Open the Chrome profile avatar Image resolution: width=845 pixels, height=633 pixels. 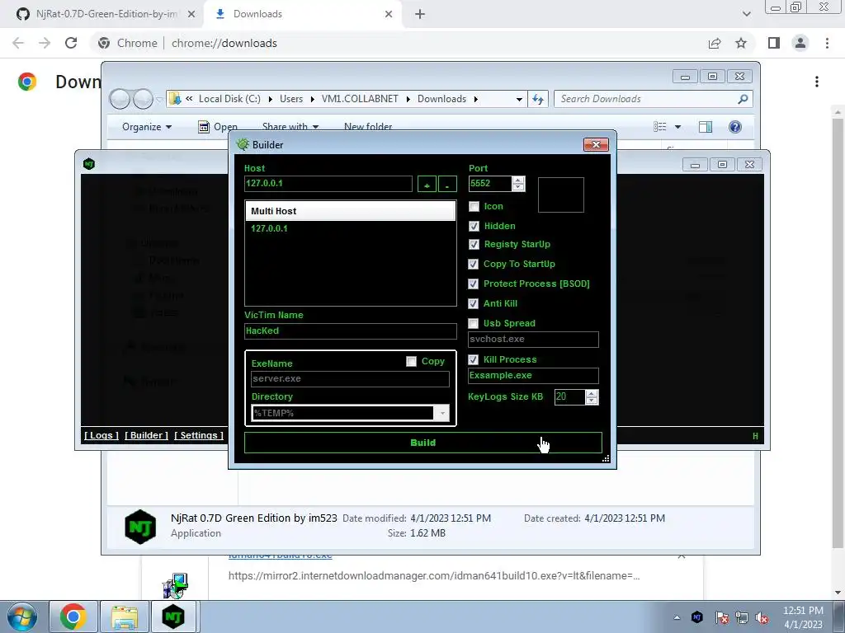[x=800, y=43]
